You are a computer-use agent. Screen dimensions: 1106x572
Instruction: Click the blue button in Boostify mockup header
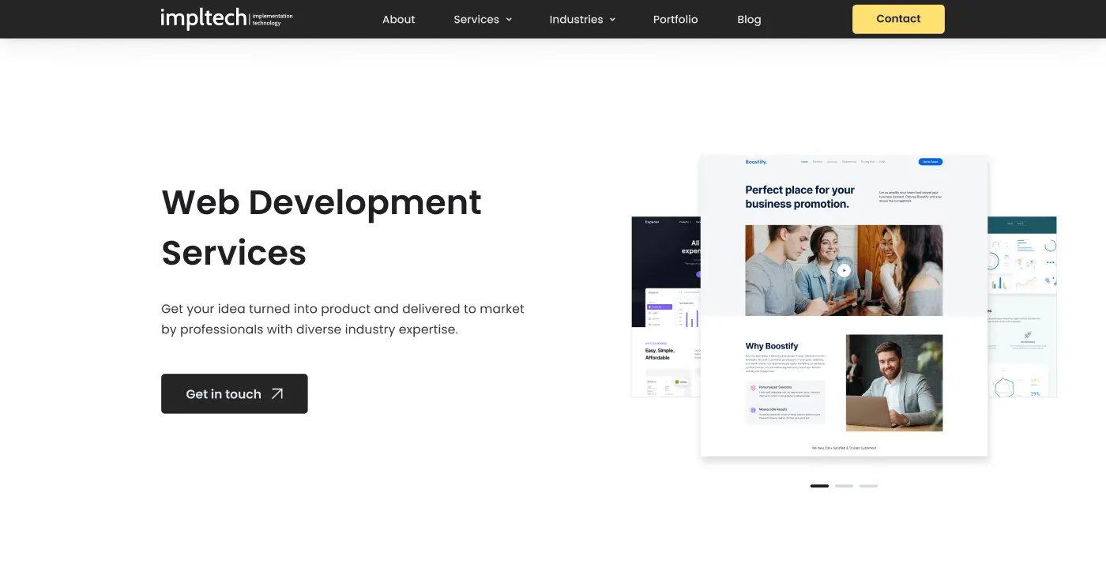930,162
